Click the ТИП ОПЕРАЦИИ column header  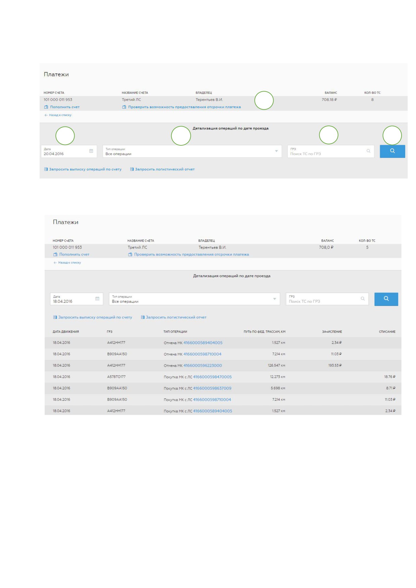(175, 332)
